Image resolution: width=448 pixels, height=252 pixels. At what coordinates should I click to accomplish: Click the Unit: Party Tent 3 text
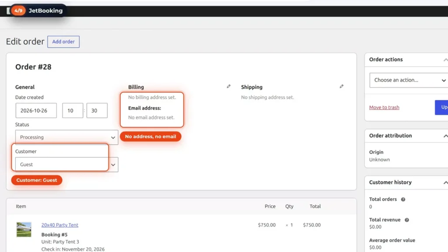[x=60, y=241]
